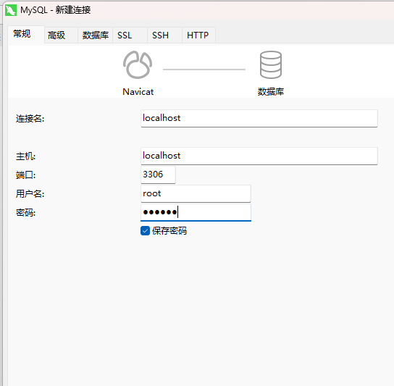The width and height of the screenshot is (394, 386).
Task: Click the 用户名 field containing root
Action: (196, 194)
